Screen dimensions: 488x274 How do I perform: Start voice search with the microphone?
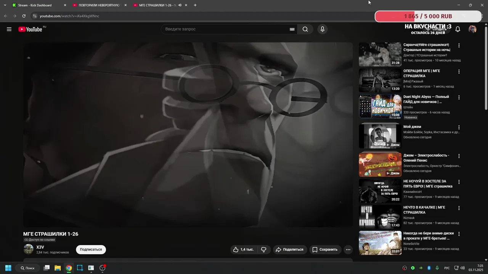(x=323, y=29)
